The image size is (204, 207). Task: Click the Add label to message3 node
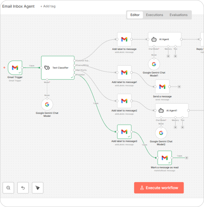click(x=124, y=132)
